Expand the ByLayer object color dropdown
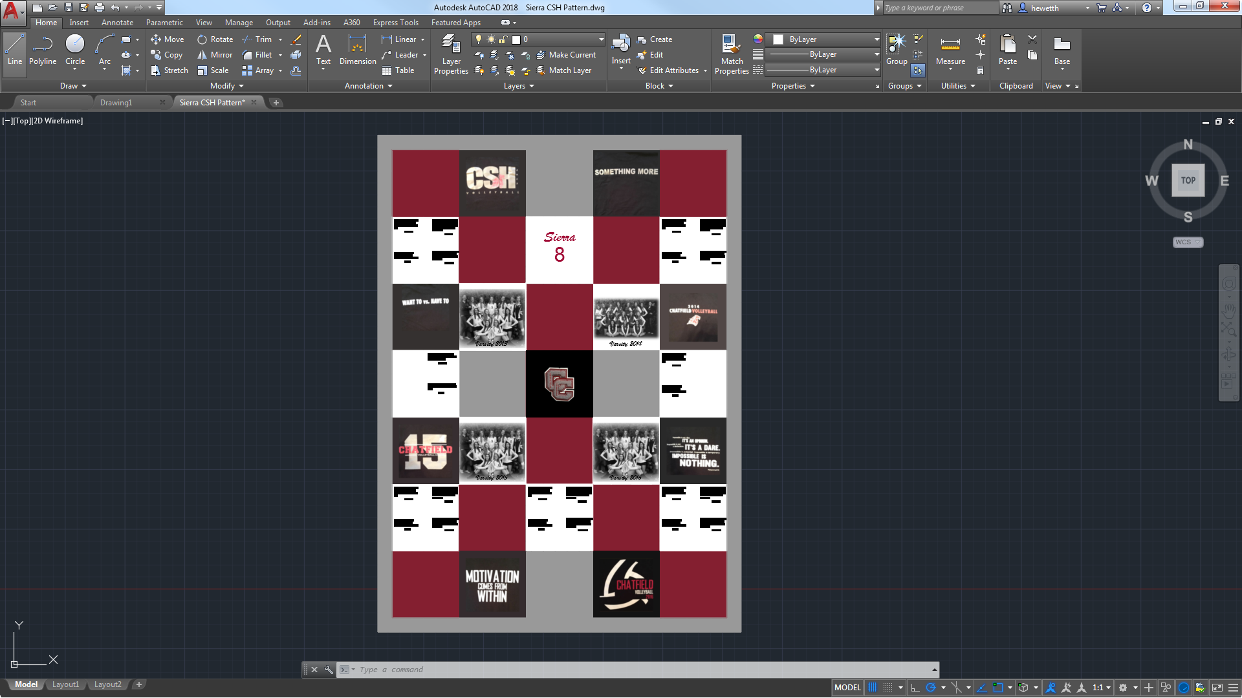 coord(875,39)
